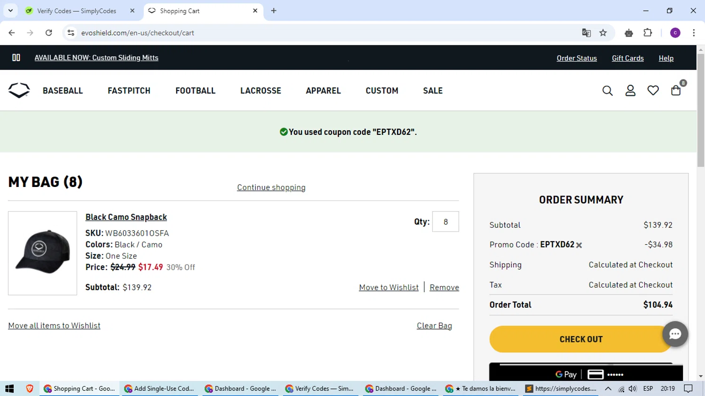Open the LACROSSE menu
This screenshot has width=705, height=396.
260,91
